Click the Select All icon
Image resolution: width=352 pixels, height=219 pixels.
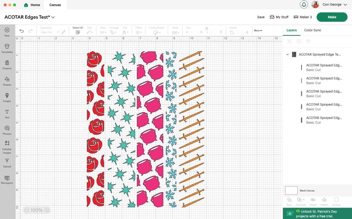click(x=78, y=32)
